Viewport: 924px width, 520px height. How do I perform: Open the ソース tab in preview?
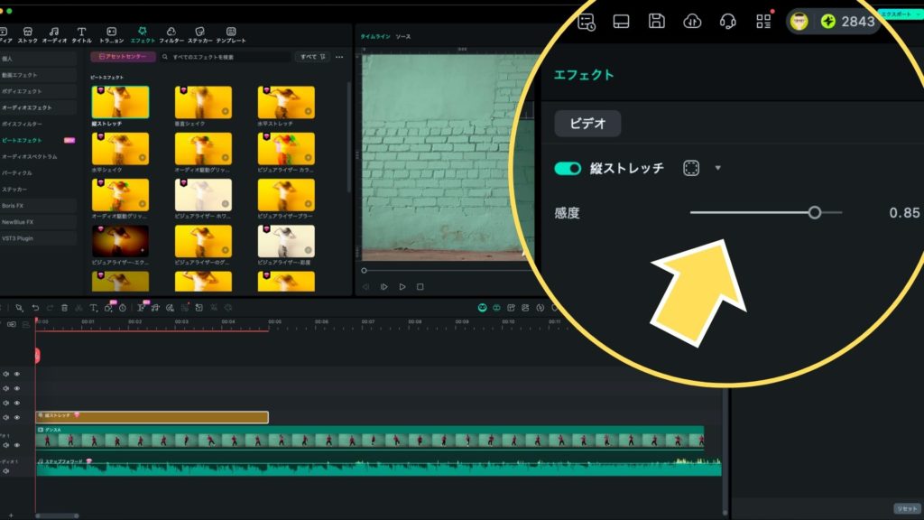tap(402, 37)
